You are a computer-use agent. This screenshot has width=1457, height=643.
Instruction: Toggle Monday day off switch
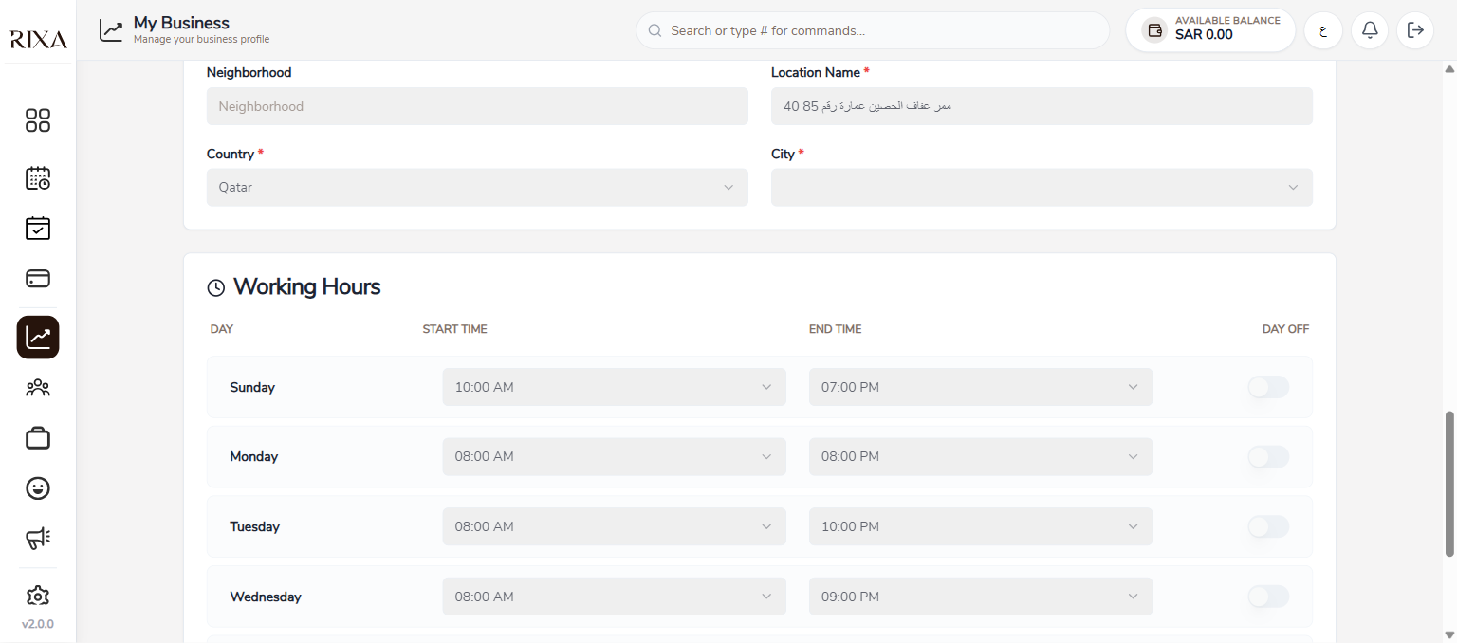pos(1268,457)
